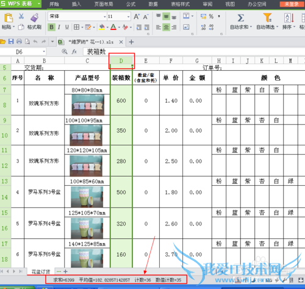Apply percent style format
305x289 pixels.
(211, 16)
